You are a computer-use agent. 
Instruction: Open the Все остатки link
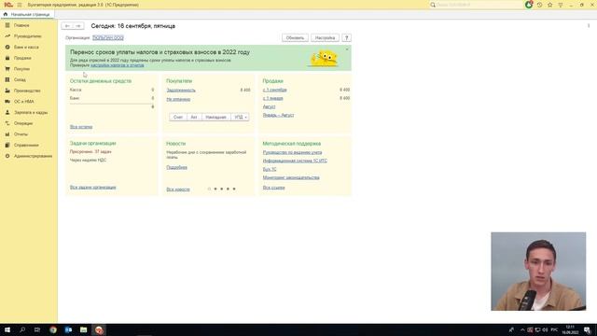pos(81,127)
